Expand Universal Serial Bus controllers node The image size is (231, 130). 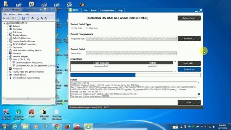point(7,78)
